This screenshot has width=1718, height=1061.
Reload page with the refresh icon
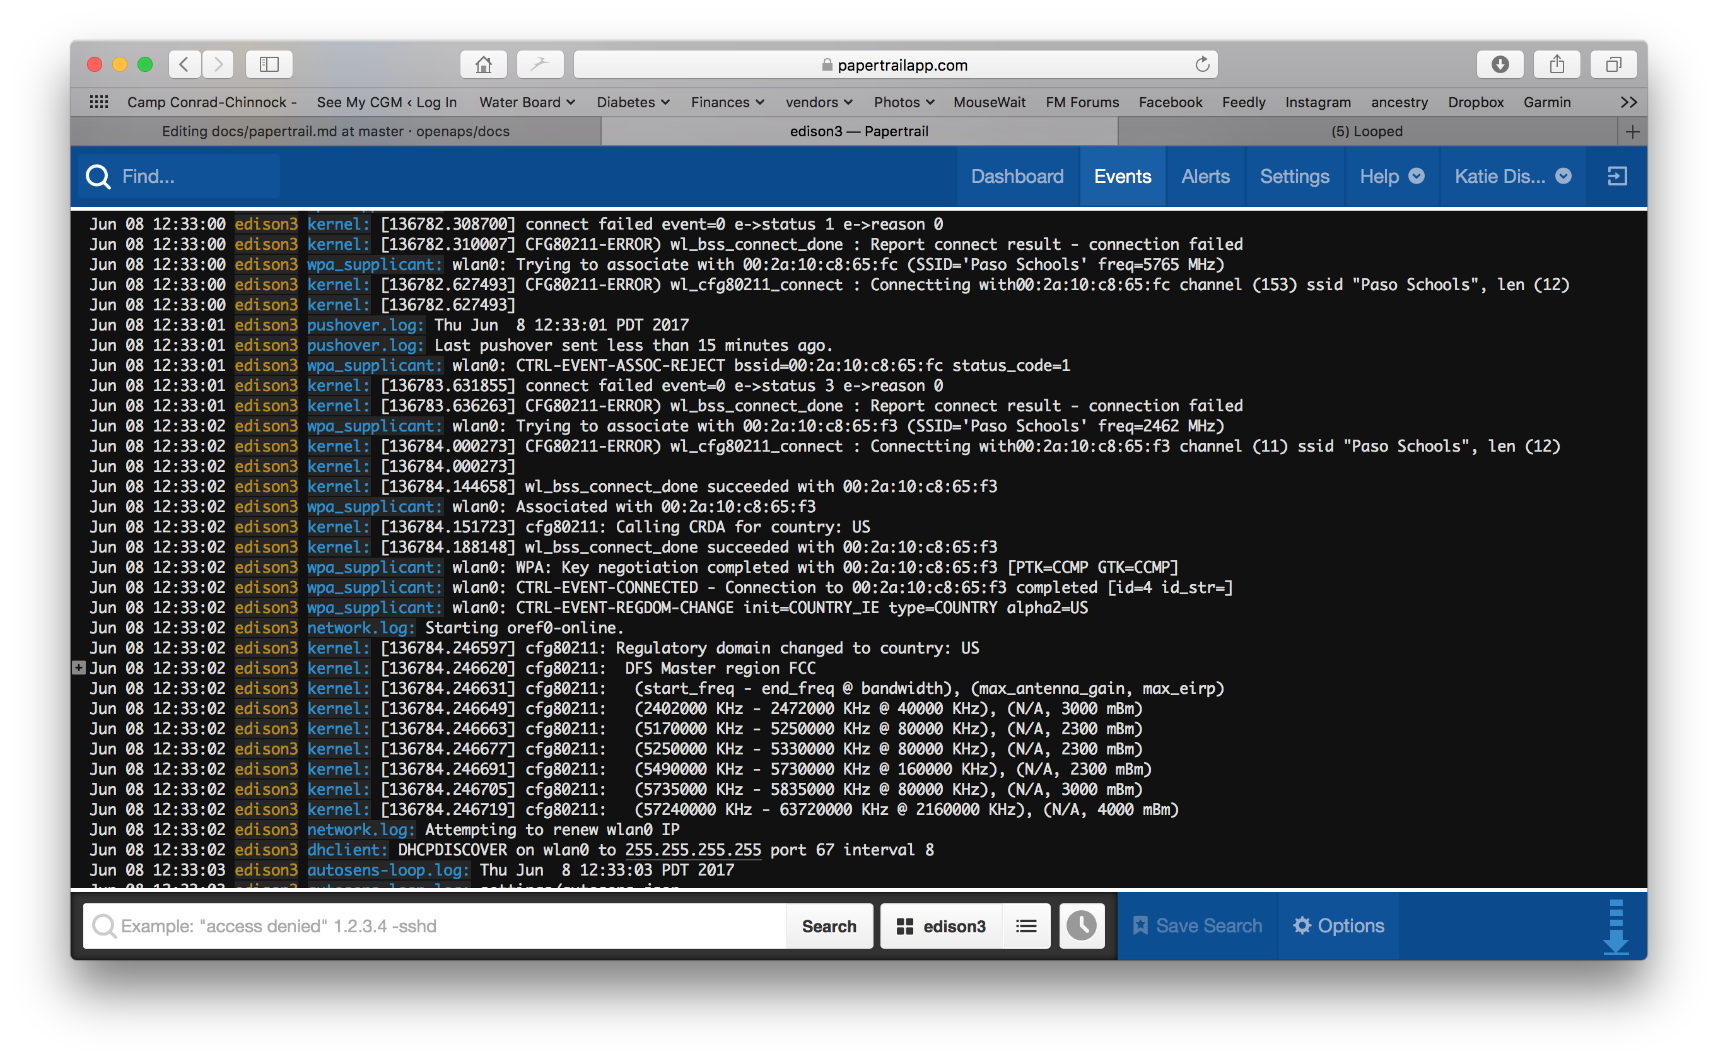(x=1201, y=64)
